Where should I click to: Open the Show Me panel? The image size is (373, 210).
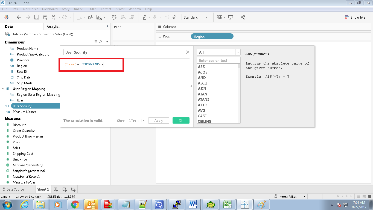coord(355,17)
